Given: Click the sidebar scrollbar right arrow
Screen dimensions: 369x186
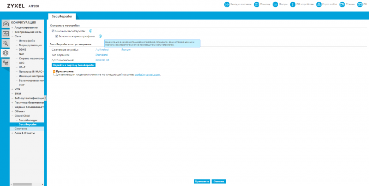Looking at the screenshot, I should (x=42, y=184).
